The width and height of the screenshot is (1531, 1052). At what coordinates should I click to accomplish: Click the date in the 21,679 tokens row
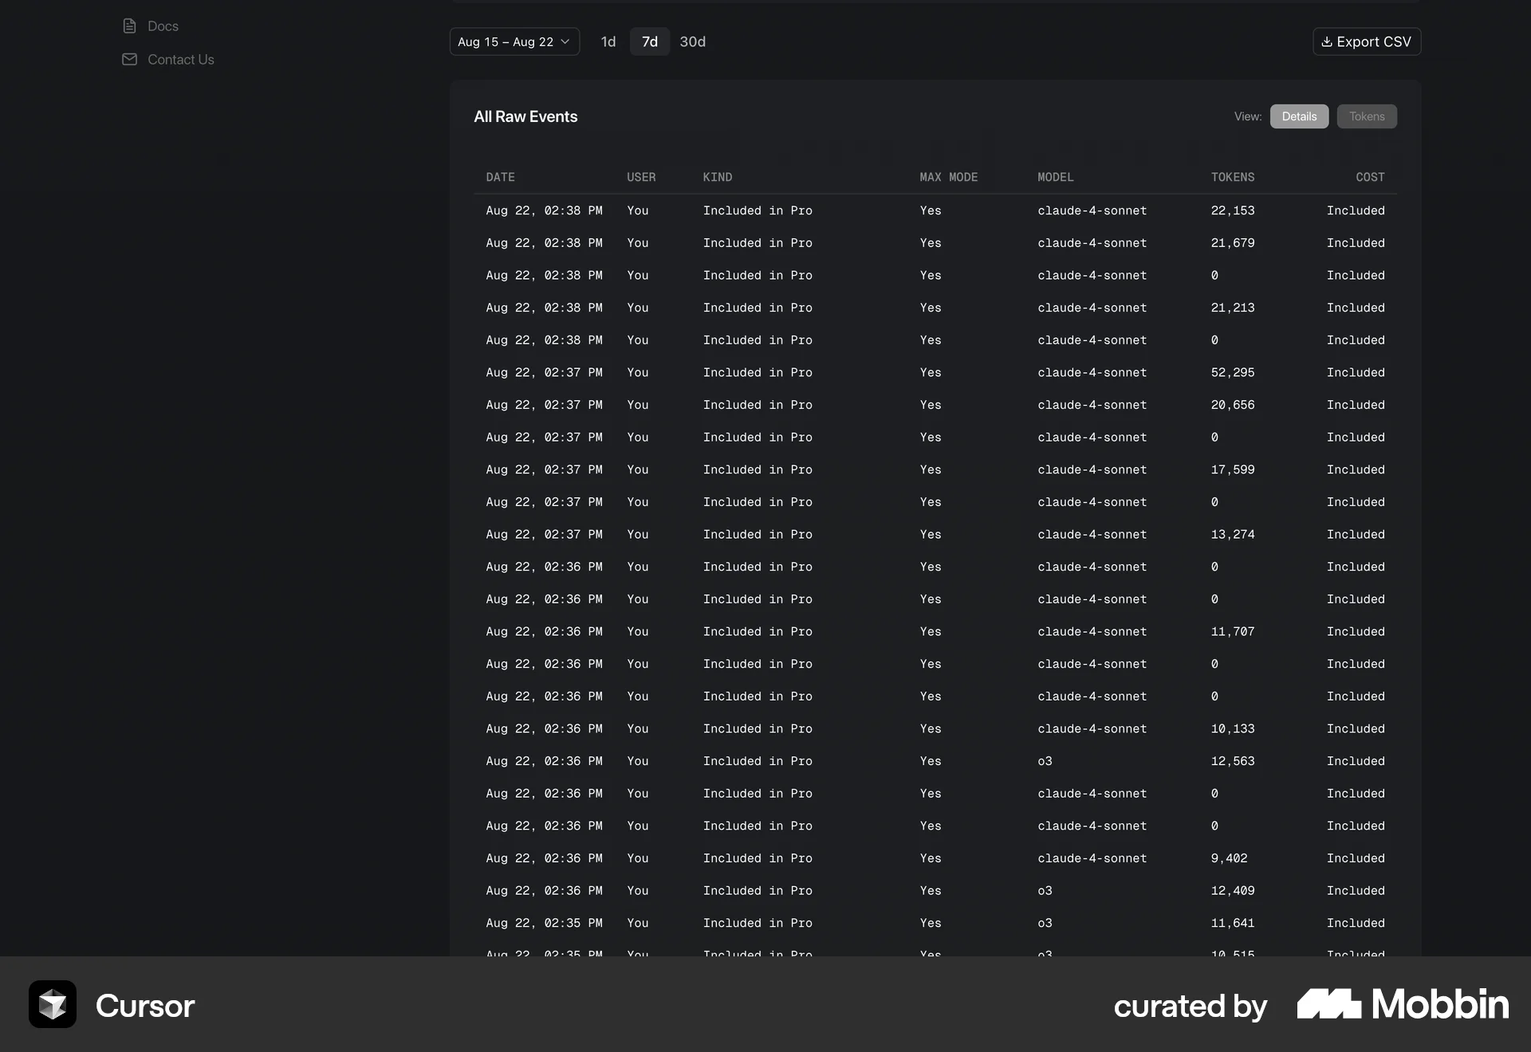pyautogui.click(x=544, y=243)
